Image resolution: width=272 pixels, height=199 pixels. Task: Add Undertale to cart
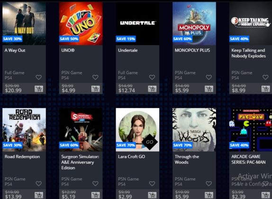click(152, 89)
